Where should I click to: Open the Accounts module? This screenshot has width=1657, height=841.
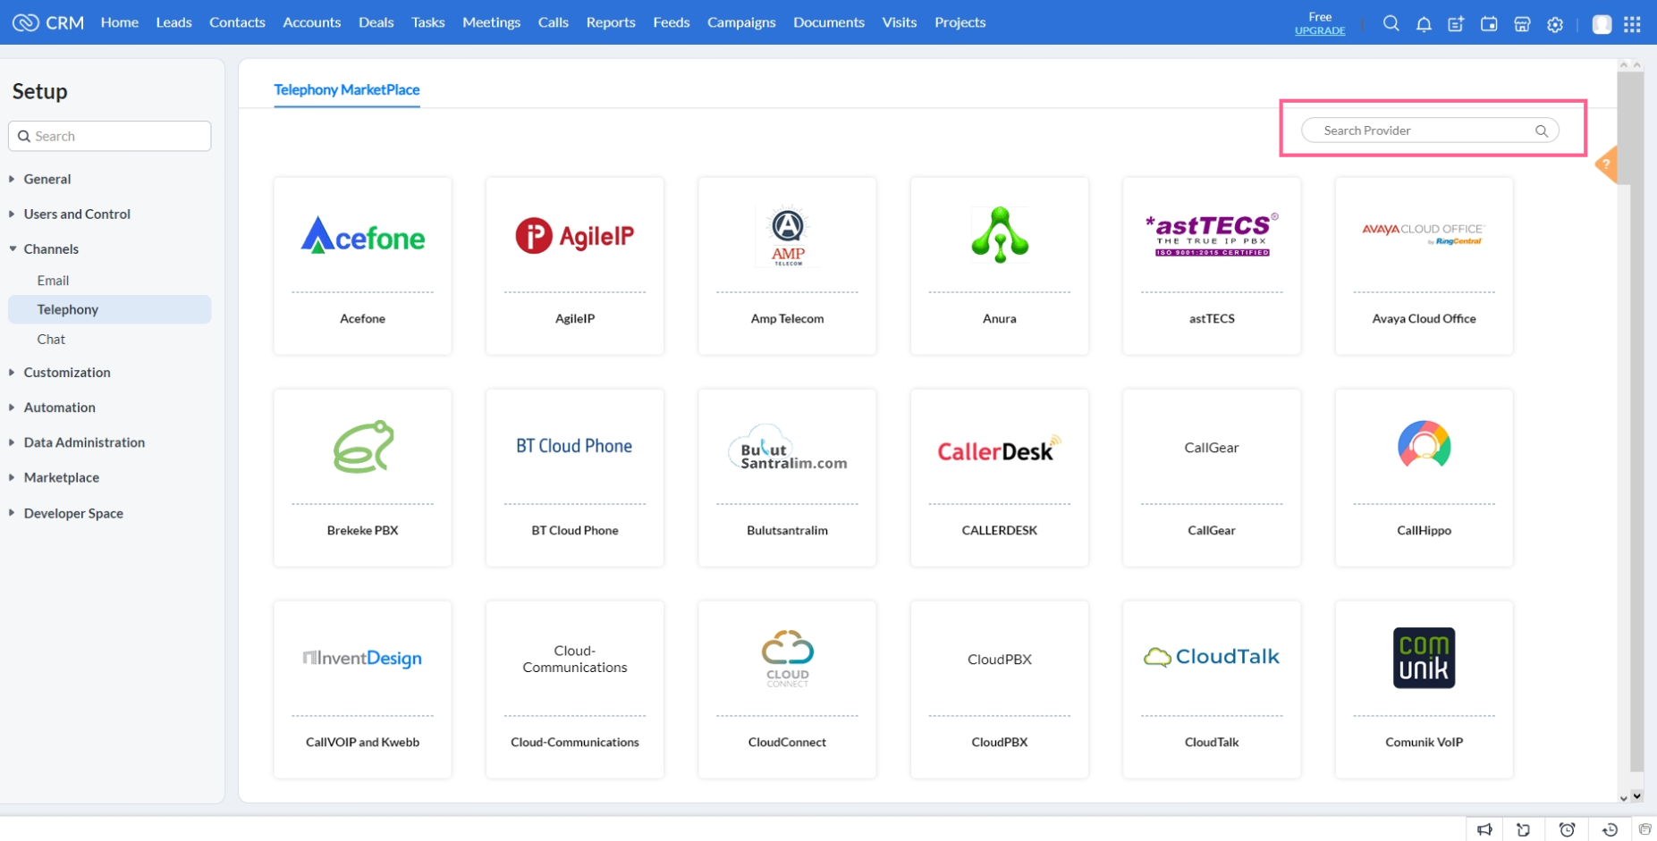click(x=312, y=22)
